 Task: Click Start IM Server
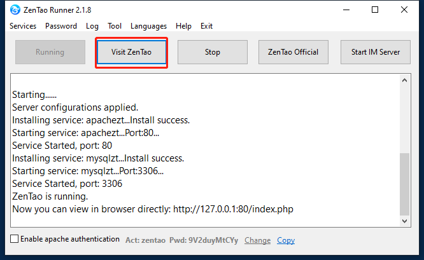(376, 52)
